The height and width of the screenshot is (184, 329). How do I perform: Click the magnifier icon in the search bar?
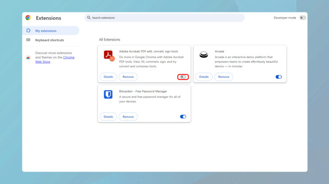click(x=89, y=18)
